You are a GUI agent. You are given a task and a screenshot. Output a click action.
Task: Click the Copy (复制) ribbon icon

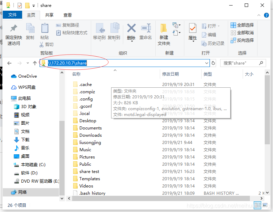pos(30,28)
